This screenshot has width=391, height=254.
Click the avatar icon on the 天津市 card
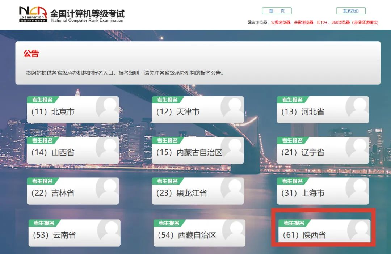232,107
